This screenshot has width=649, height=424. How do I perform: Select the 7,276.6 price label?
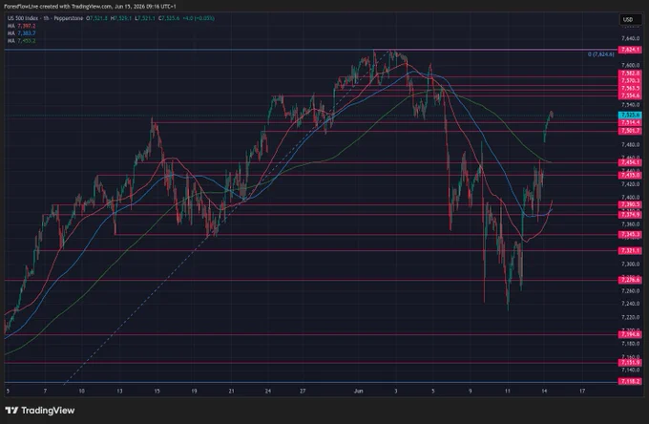[630, 280]
